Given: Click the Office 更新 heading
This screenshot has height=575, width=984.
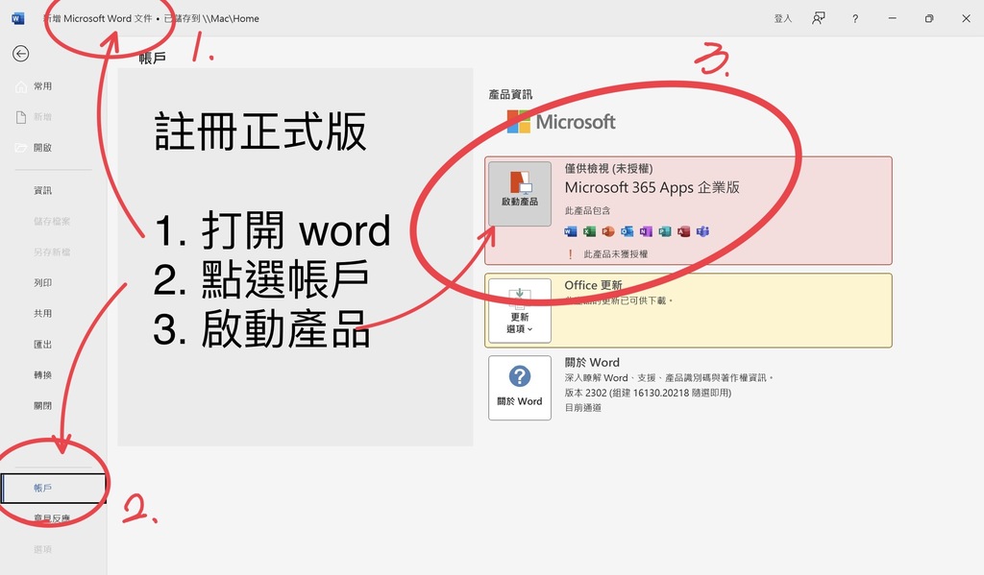Looking at the screenshot, I should point(593,285).
